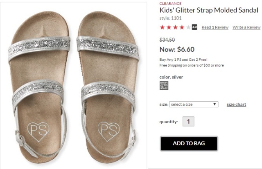Click the third red rating star
262x169 pixels.
pyautogui.click(x=175, y=27)
